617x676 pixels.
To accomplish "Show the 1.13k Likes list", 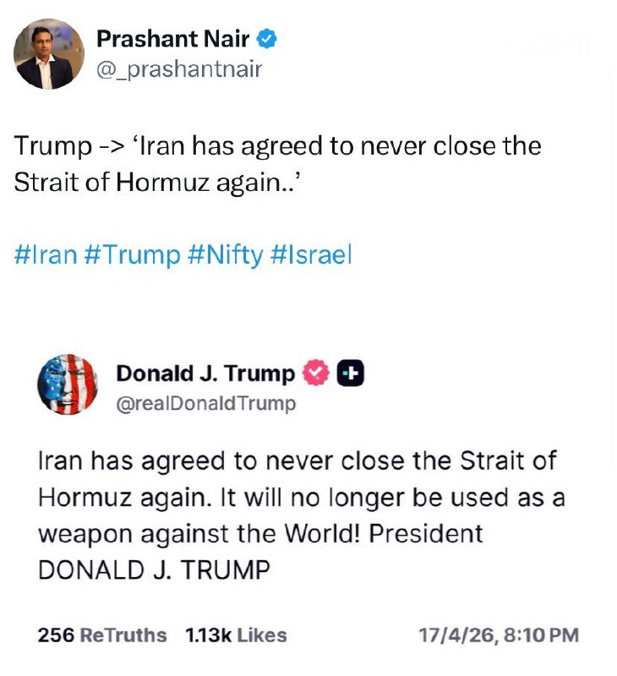I will click(x=236, y=635).
